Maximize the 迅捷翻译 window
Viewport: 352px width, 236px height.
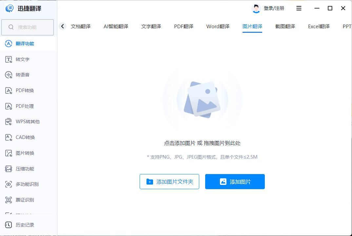click(x=330, y=8)
